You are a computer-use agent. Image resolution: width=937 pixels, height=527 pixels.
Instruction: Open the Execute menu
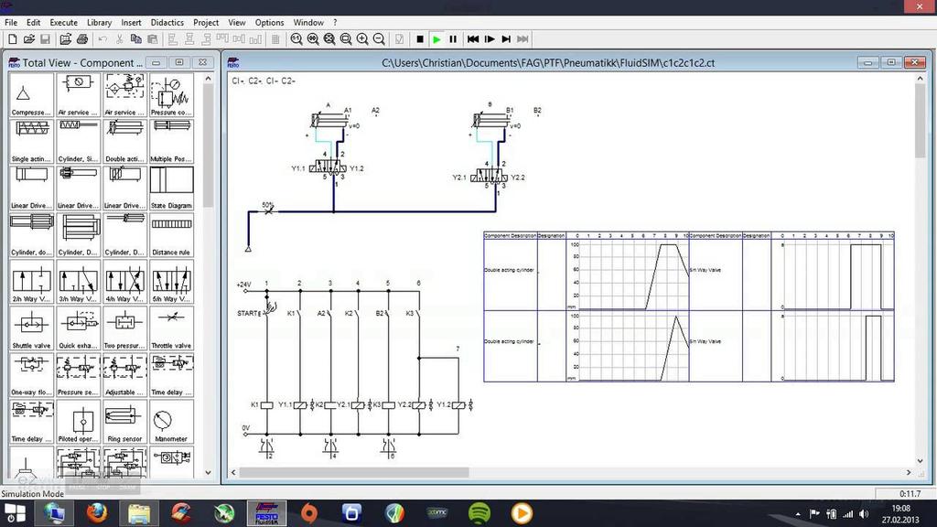63,22
